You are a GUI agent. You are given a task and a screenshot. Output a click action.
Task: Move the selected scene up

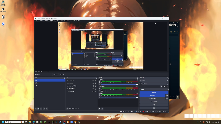coord(44,109)
